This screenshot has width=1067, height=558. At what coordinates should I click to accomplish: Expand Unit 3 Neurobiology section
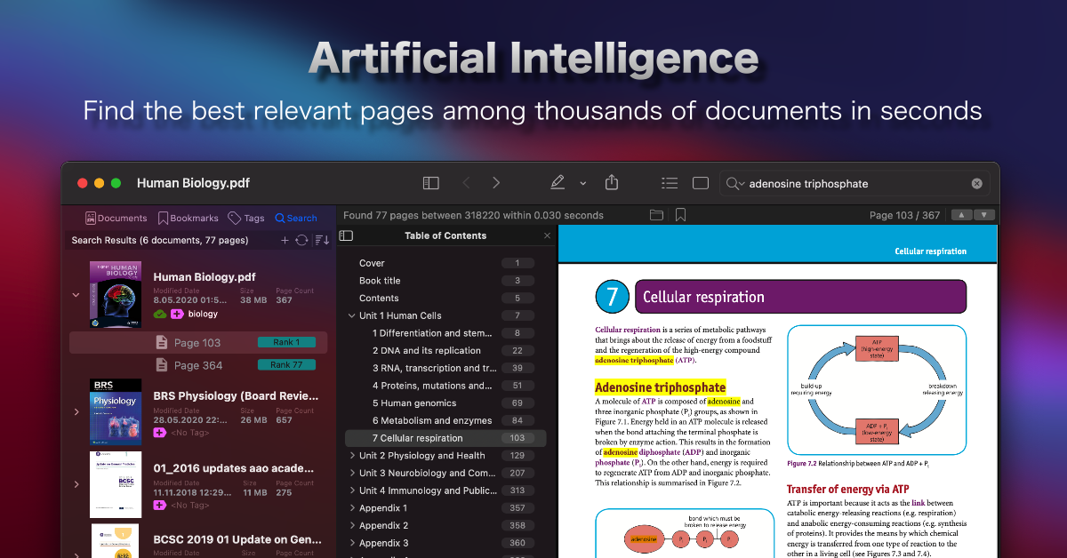(352, 473)
